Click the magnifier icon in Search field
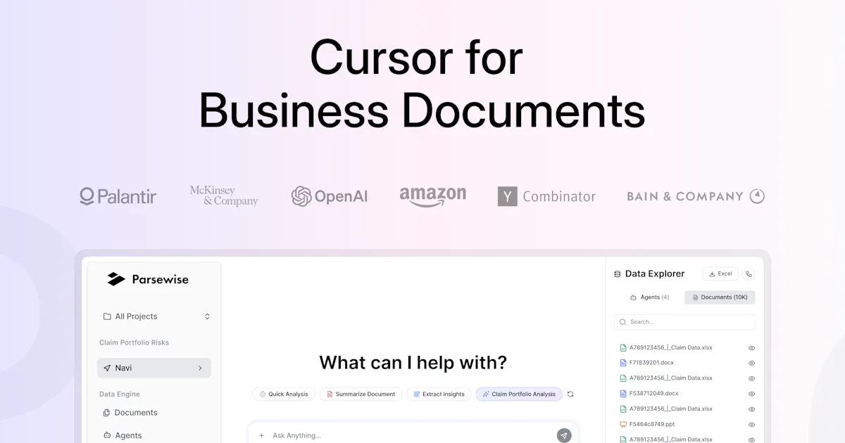 (622, 322)
